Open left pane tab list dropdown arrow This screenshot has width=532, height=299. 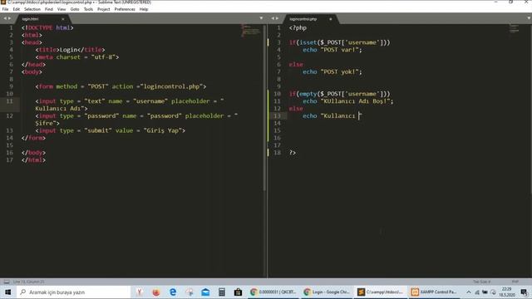point(261,18)
